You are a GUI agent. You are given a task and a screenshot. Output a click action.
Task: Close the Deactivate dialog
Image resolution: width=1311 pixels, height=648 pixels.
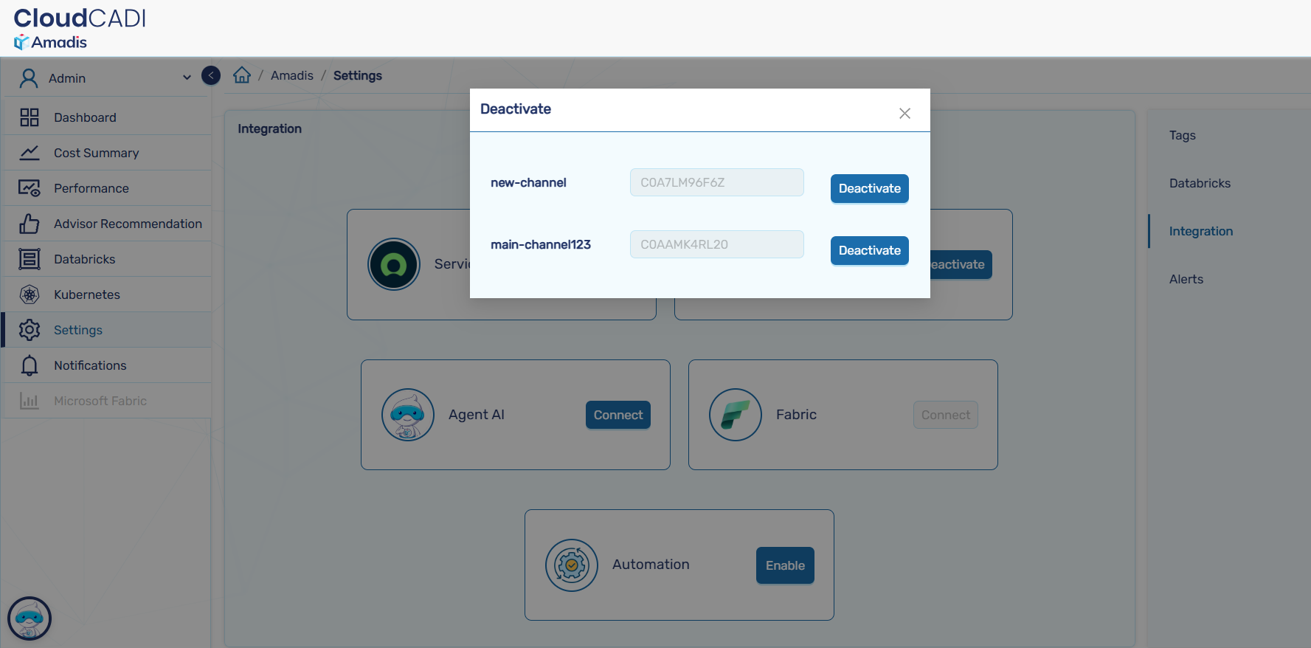click(904, 113)
